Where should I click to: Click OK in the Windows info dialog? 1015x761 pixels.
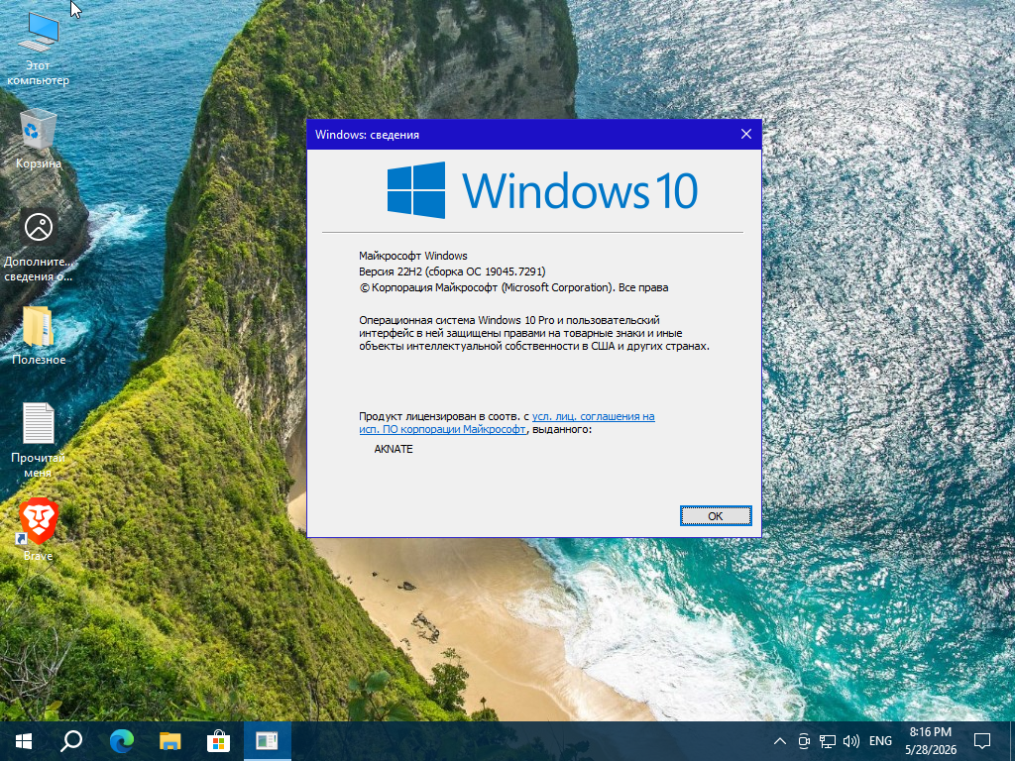pos(716,515)
